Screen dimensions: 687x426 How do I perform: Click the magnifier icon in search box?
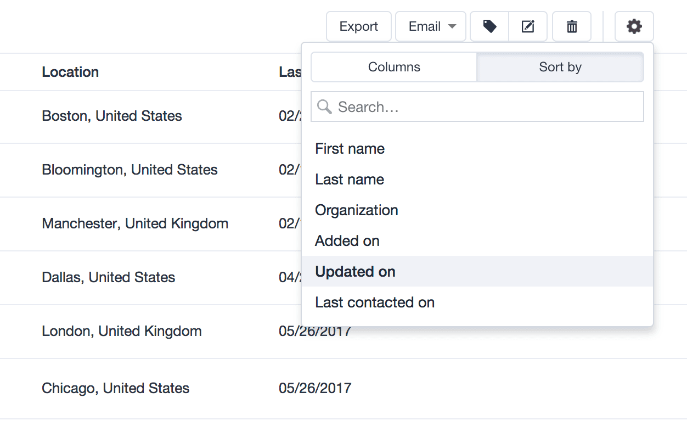324,107
